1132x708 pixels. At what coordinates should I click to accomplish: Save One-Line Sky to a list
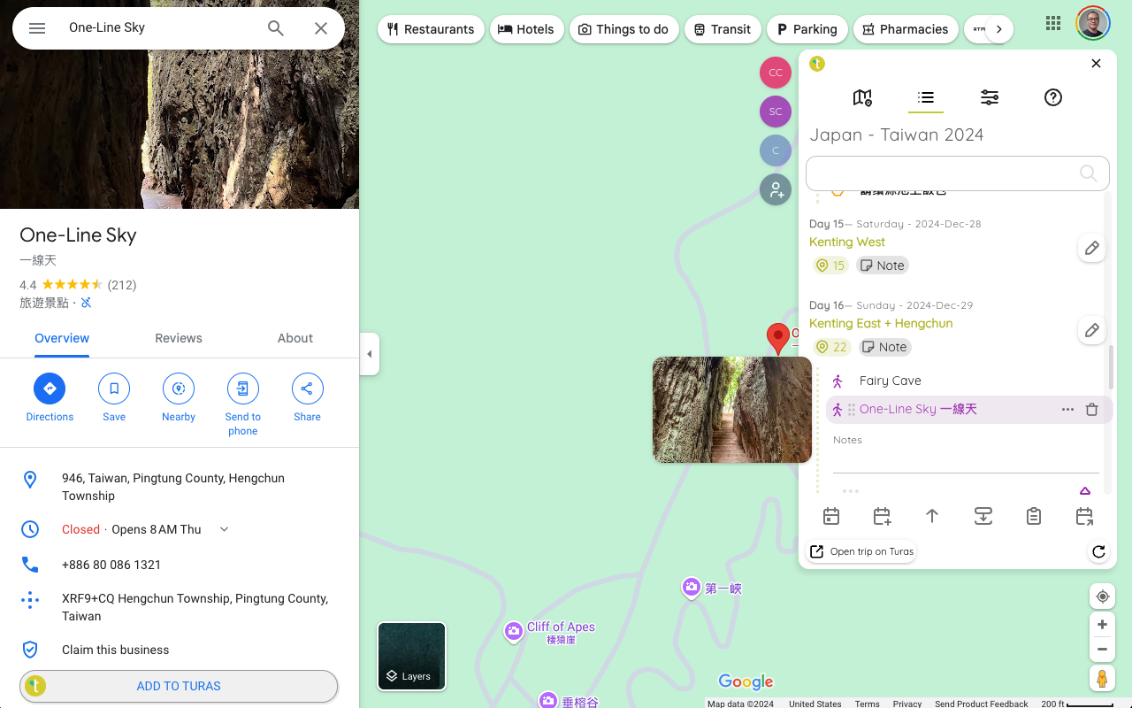click(x=114, y=397)
